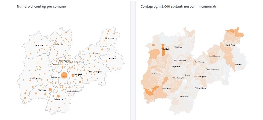Select the 'Contagi ogni 1.000 abitanti' heading
Image resolution: width=263 pixels, height=120 pixels.
[178, 6]
